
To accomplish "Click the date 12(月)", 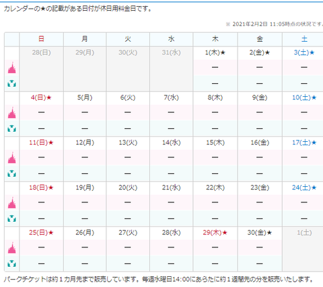I will [x=85, y=142].
